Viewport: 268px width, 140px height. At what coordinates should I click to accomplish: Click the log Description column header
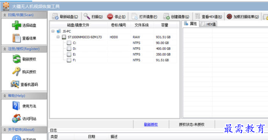point(114,137)
